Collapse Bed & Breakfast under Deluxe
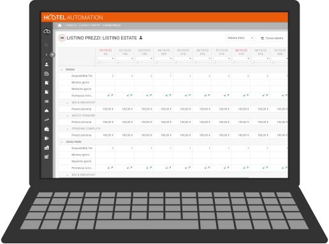Screen dimensions: 329x244 click(x=68, y=103)
